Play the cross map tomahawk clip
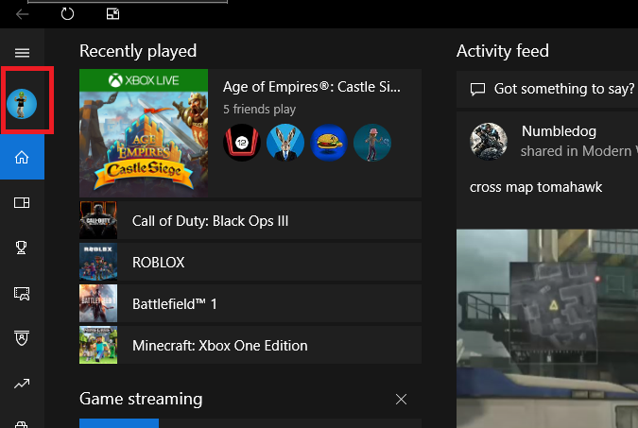The image size is (638, 428). [547, 329]
